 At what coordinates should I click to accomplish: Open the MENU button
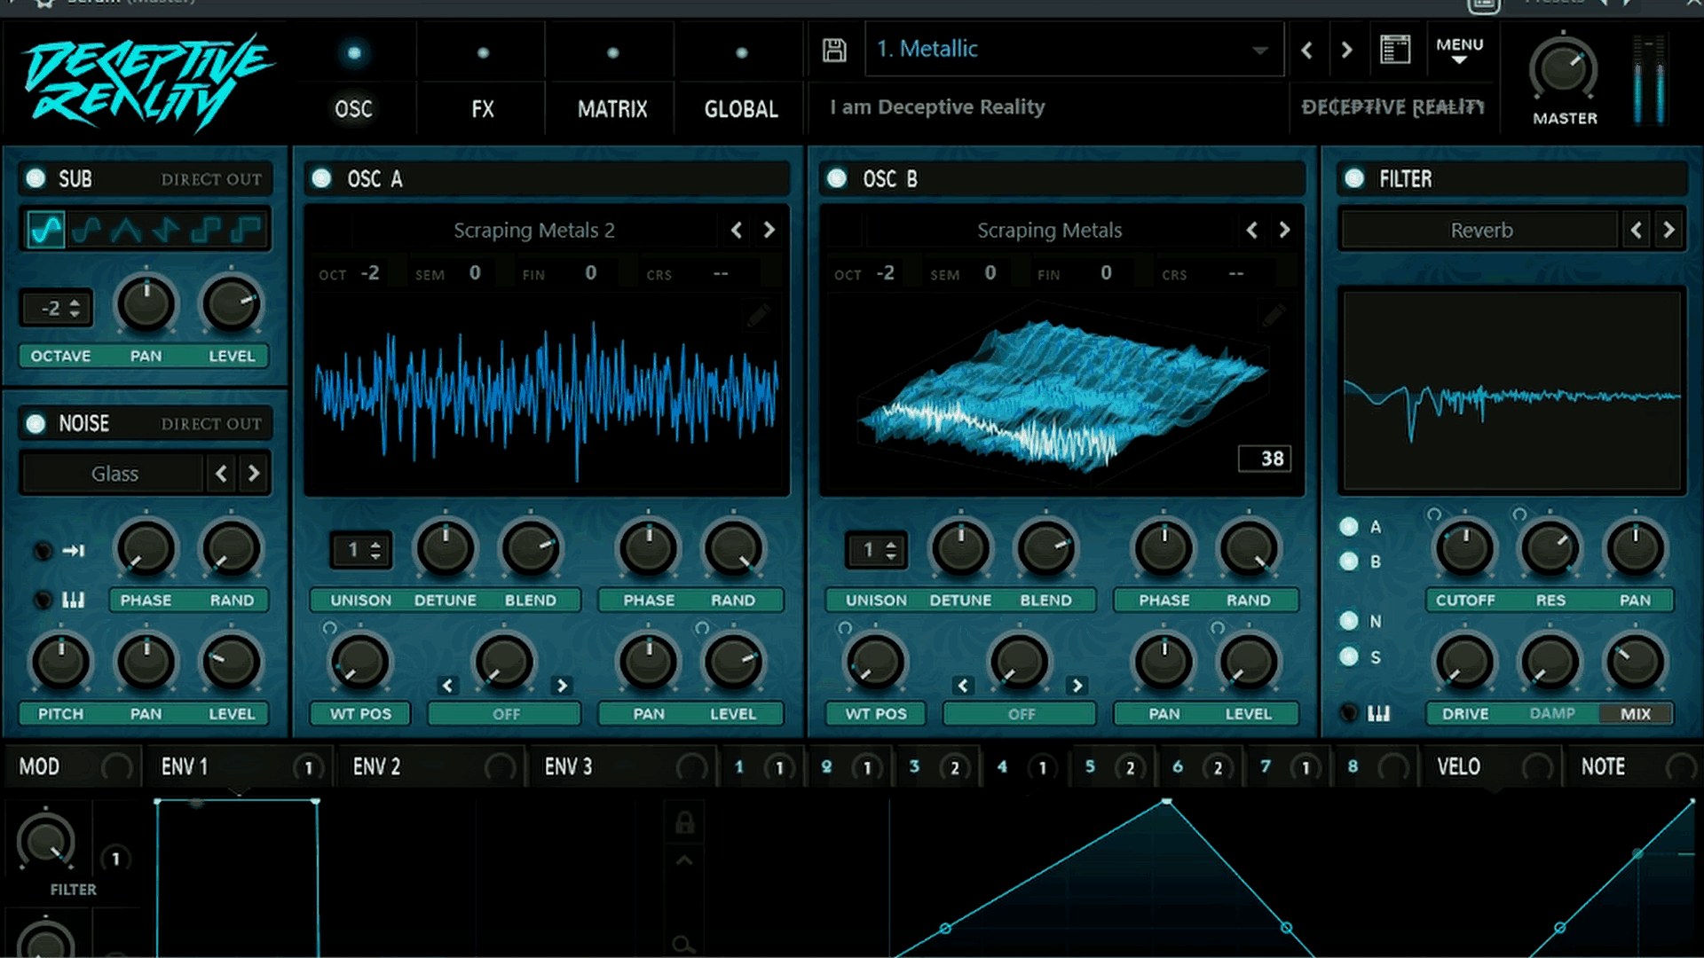[x=1461, y=49]
